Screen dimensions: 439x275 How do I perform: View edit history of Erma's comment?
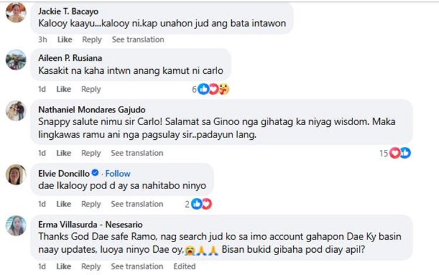coord(184,266)
